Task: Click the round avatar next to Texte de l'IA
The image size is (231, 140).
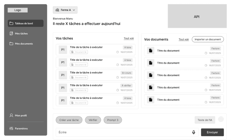Action: [221, 119]
